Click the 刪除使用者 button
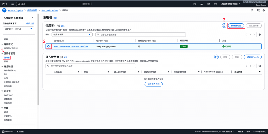Viewport: 268px width, 134px height. click(236, 25)
